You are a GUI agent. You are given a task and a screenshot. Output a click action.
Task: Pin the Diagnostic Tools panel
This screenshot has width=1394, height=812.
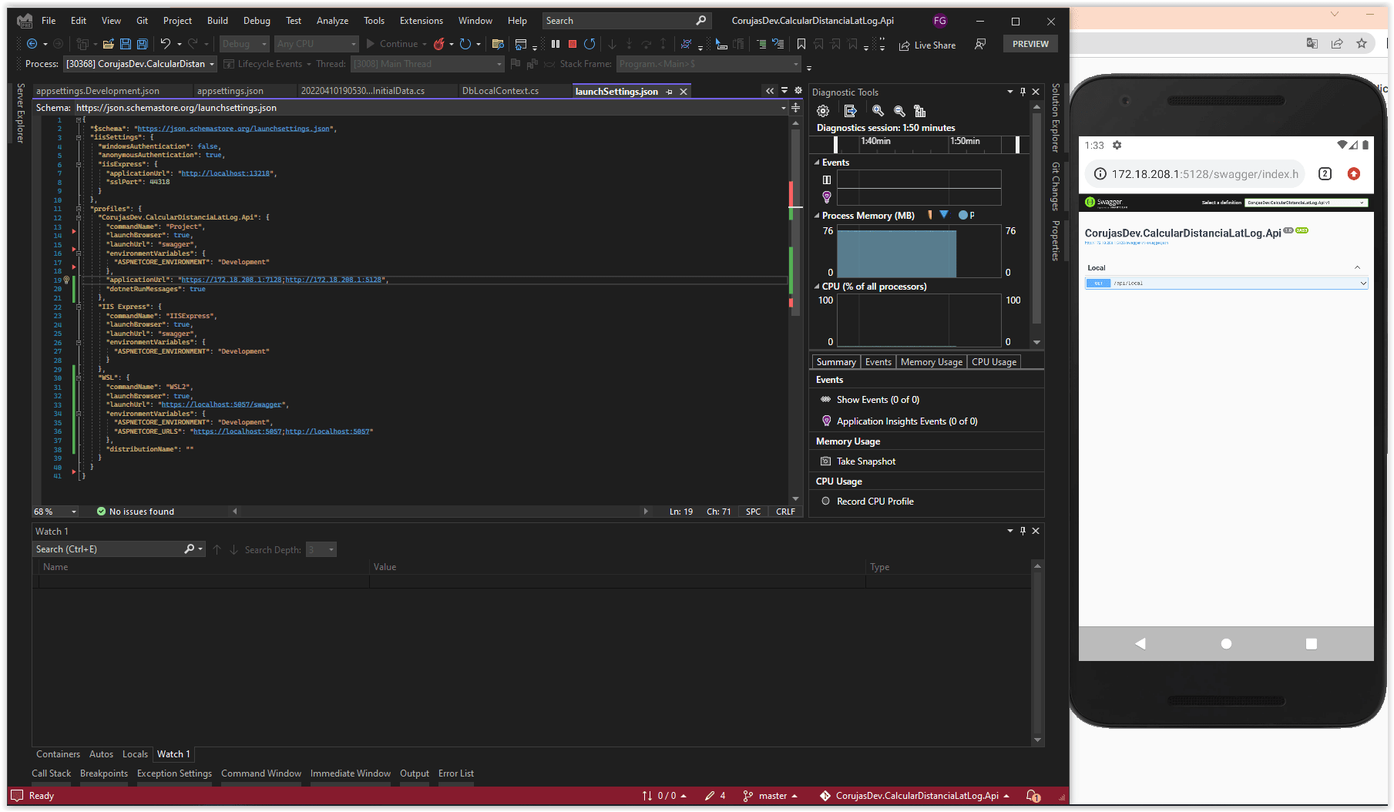pos(1023,92)
